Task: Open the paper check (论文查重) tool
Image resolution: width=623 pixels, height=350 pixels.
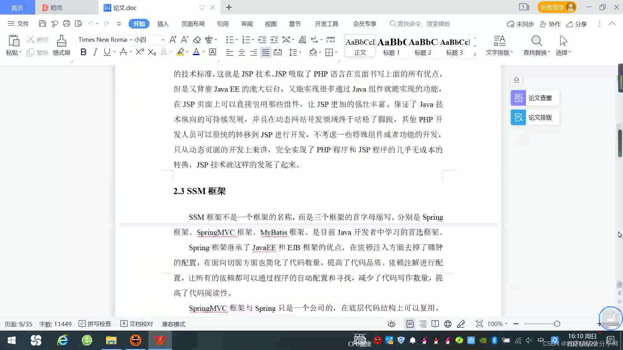Action: click(535, 98)
